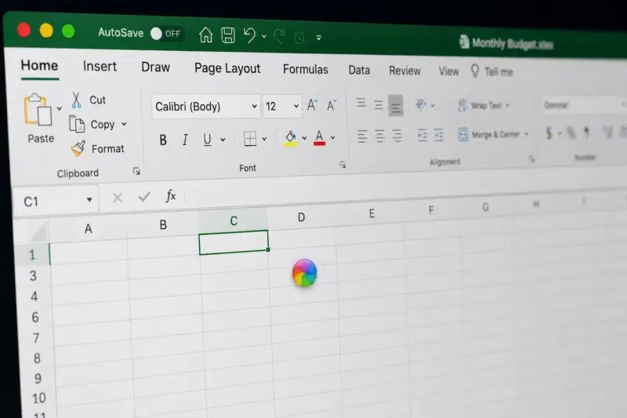Align cell content to middle
The width and height of the screenshot is (627, 418).
tap(379, 104)
